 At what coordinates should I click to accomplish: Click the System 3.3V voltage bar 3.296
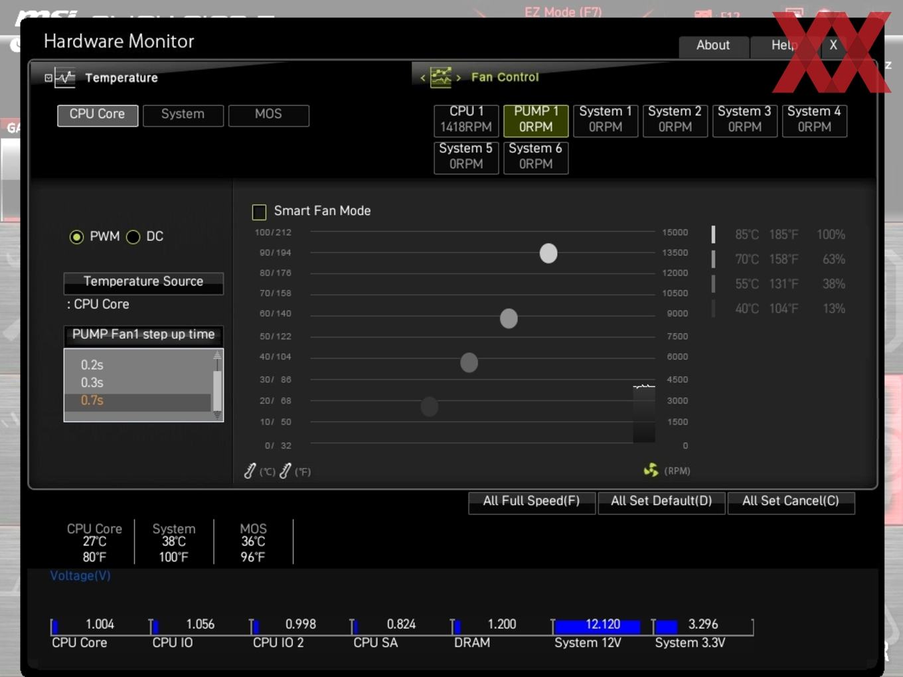pos(703,626)
